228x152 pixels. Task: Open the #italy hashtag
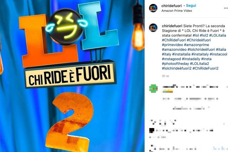pos(167,54)
